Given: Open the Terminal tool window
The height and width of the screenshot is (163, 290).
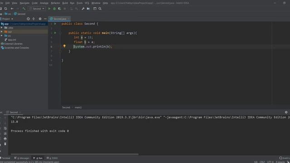Looking at the screenshot, I should coord(5,158).
